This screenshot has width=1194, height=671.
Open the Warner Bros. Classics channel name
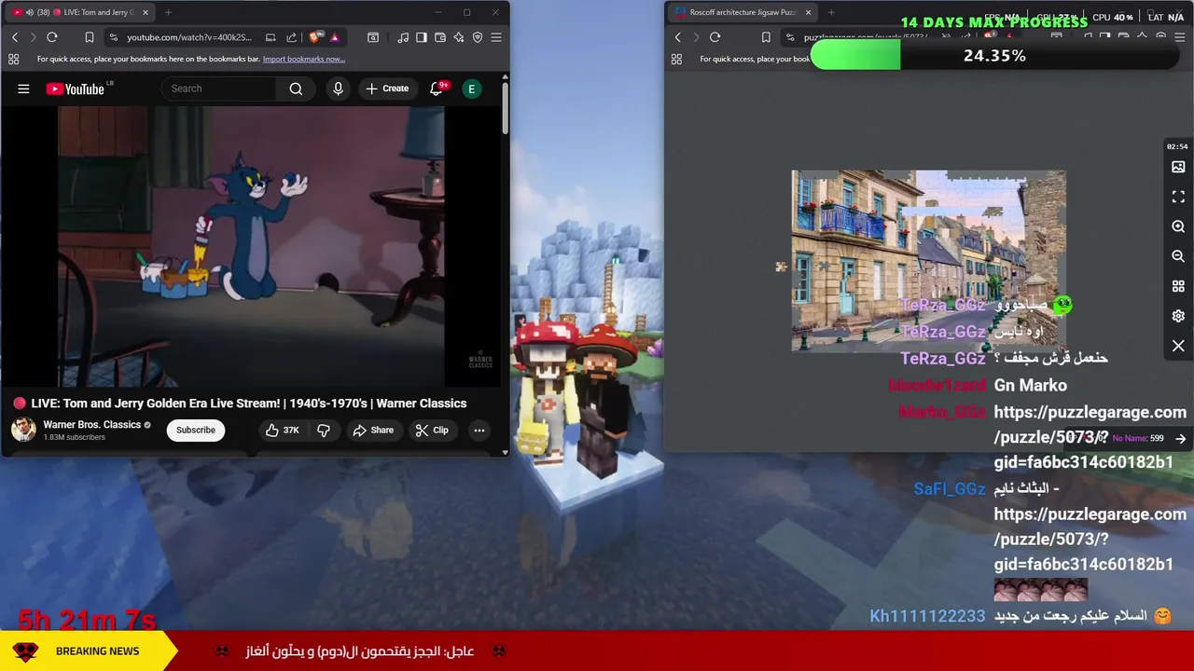tap(92, 424)
